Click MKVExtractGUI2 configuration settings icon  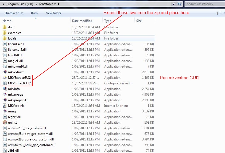point(5,83)
